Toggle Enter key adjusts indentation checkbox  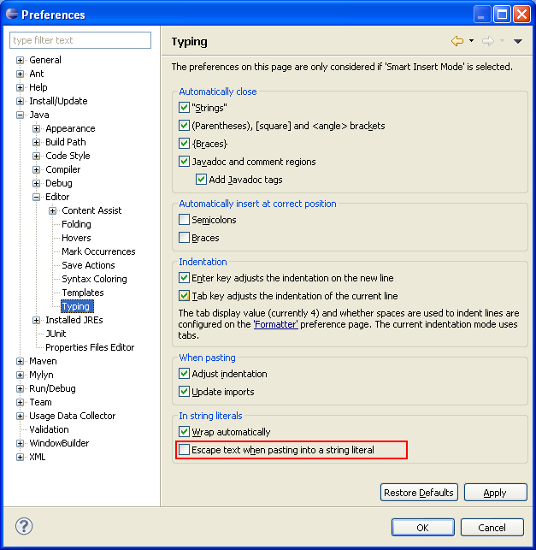184,278
